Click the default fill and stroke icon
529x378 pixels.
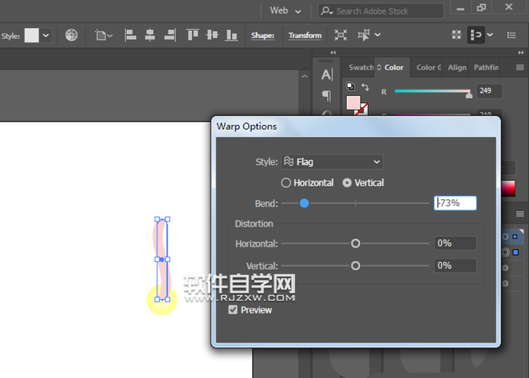350,86
